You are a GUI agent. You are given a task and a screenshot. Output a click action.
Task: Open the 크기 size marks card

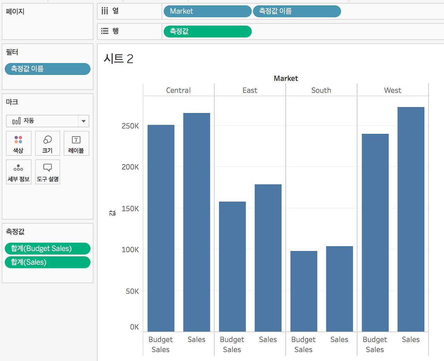[48, 143]
